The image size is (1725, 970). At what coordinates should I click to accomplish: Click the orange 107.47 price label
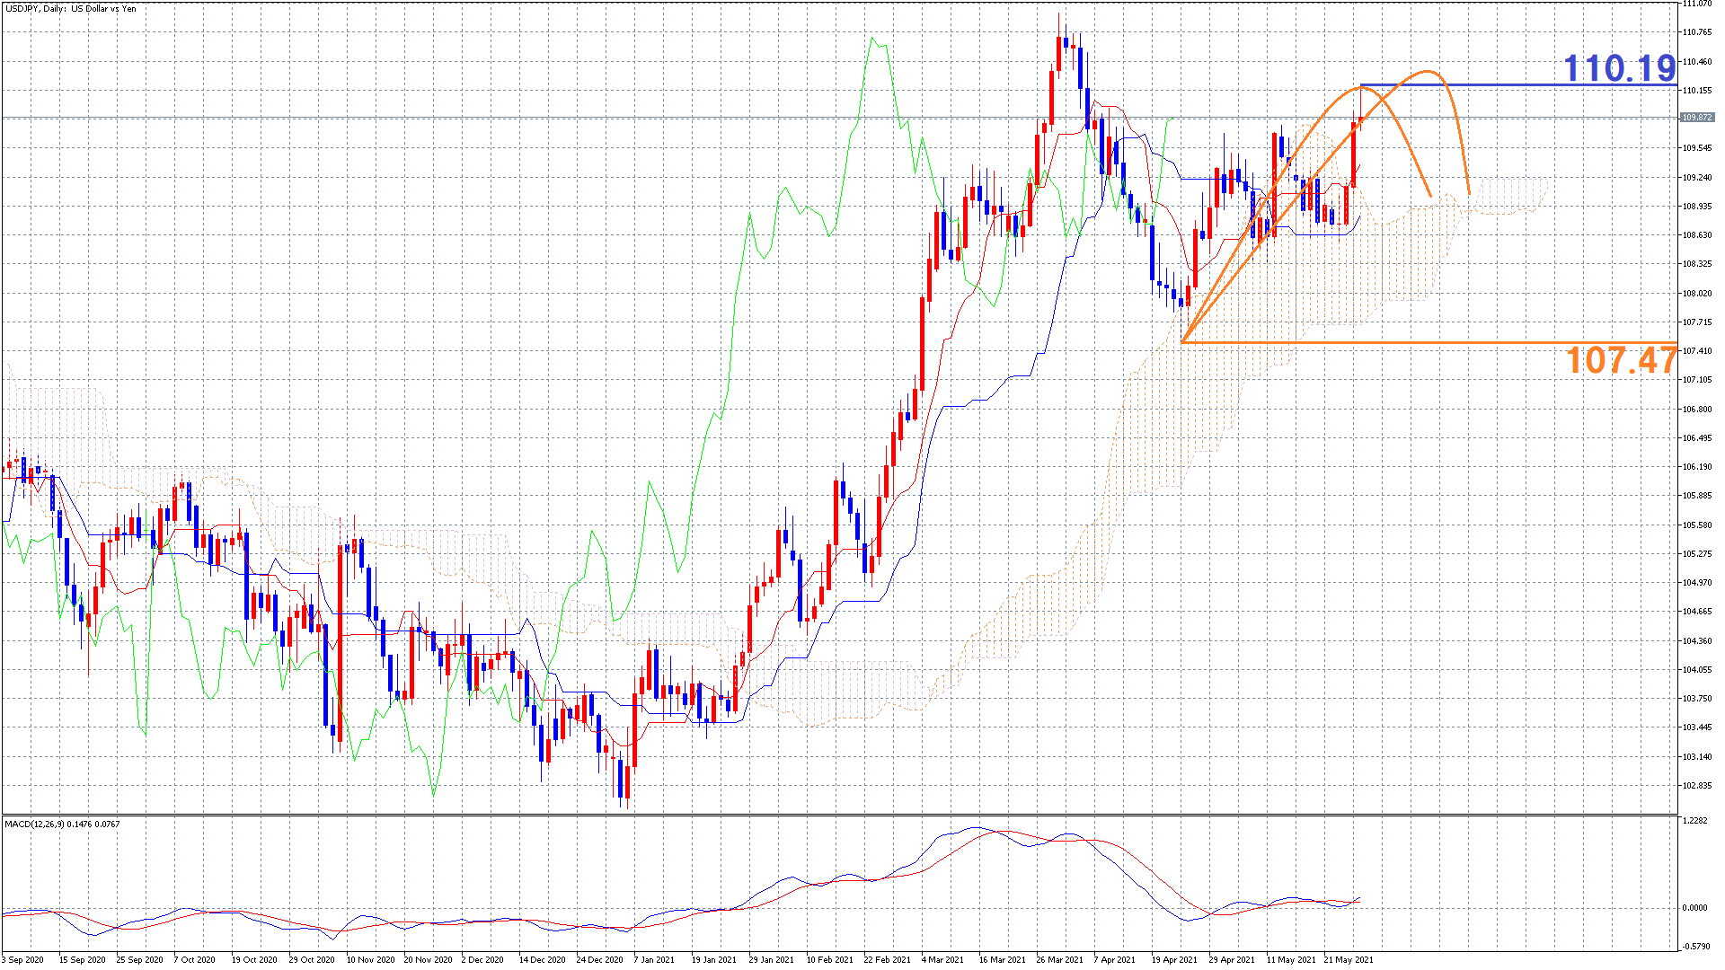pos(1621,360)
